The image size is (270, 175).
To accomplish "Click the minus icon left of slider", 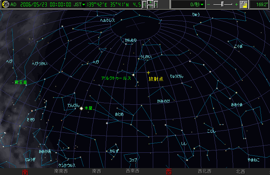I will point(209,5).
